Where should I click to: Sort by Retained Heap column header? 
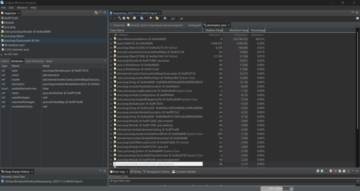[239, 31]
